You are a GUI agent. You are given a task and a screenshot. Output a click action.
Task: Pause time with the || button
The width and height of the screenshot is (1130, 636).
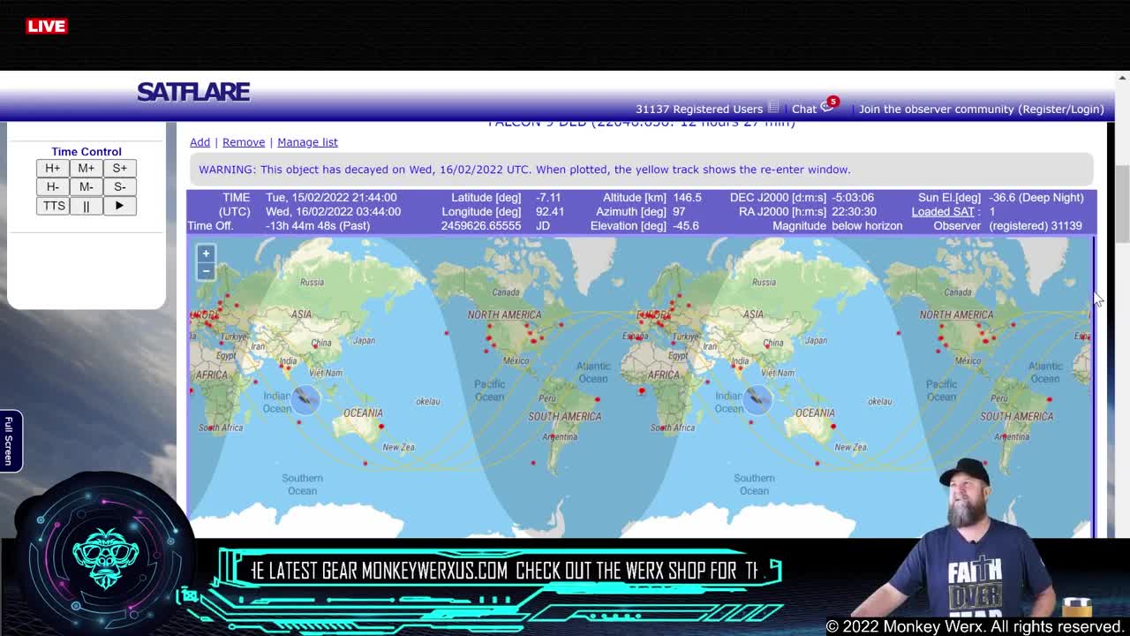click(86, 206)
